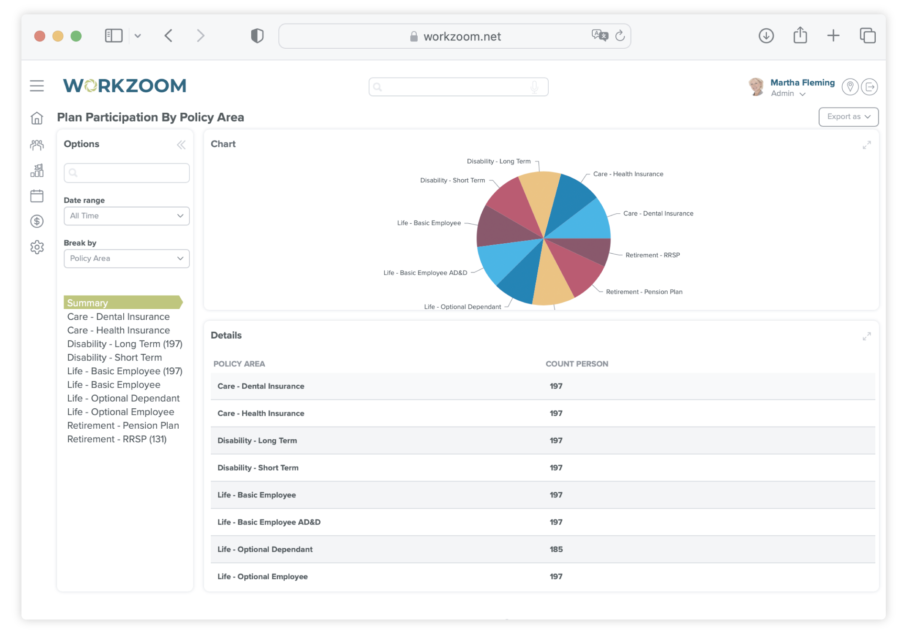Open Settings via the gear sidebar icon

(37, 247)
